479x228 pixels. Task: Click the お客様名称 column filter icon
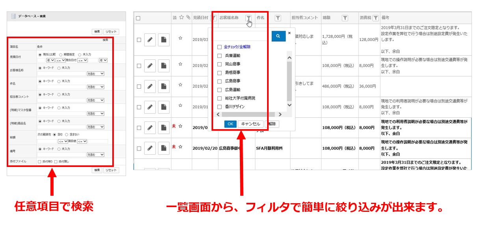coord(249,18)
